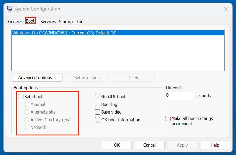Screen dimensions: 236x155
Task: Check Base video option
Action: click(x=98, y=112)
